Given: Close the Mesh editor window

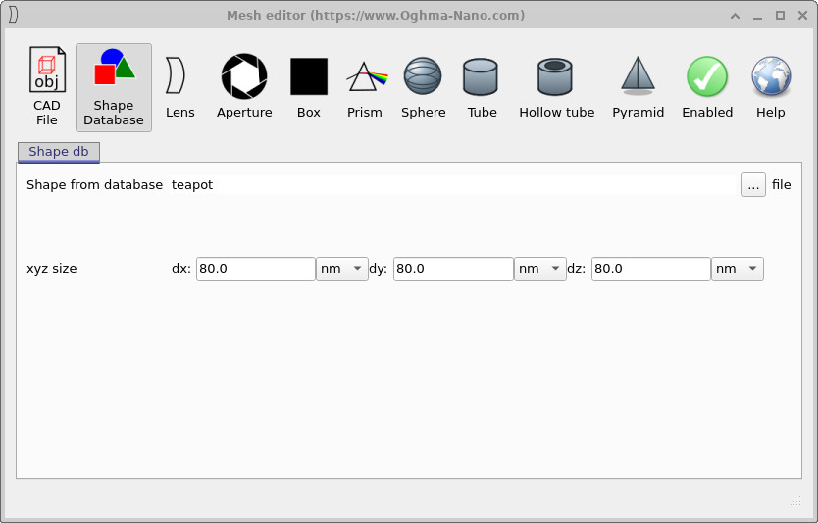Looking at the screenshot, I should pyautogui.click(x=803, y=16).
